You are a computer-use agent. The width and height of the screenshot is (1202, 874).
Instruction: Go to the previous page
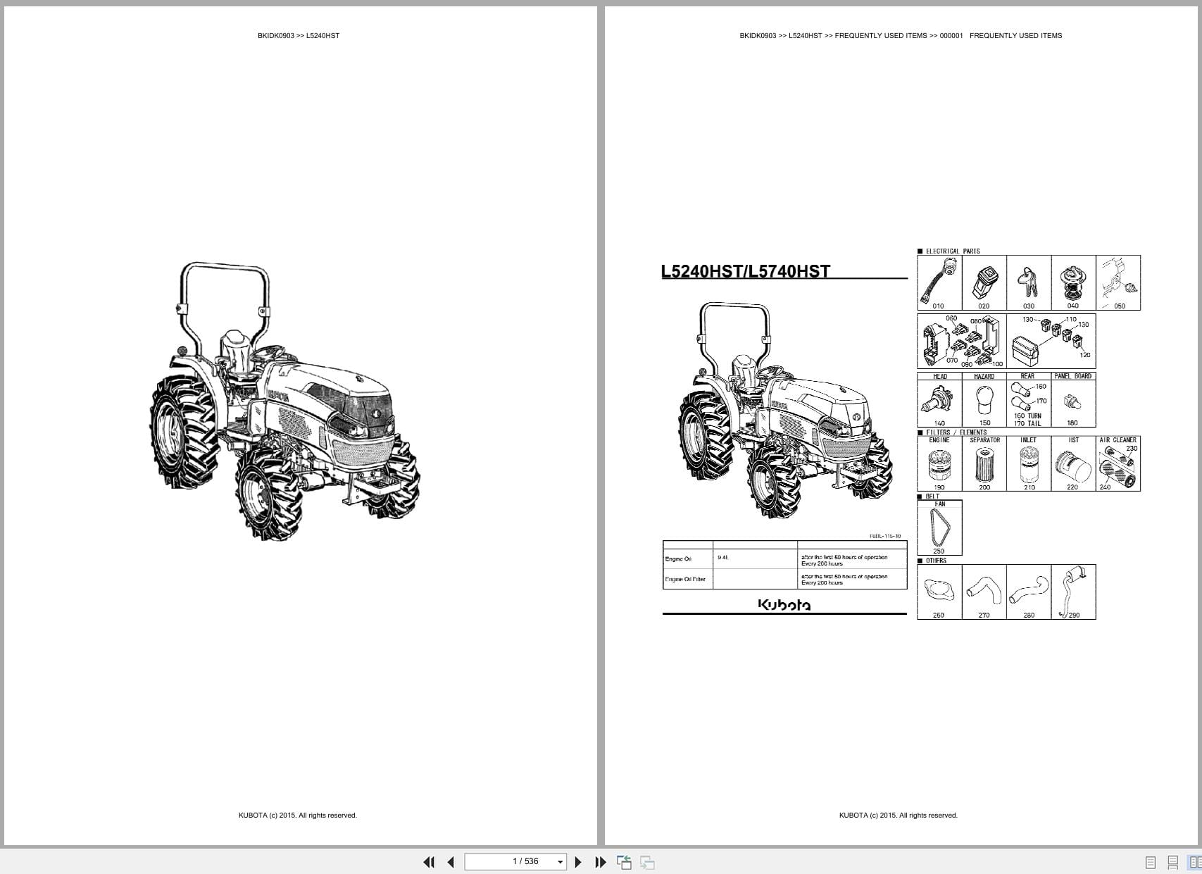coord(451,862)
